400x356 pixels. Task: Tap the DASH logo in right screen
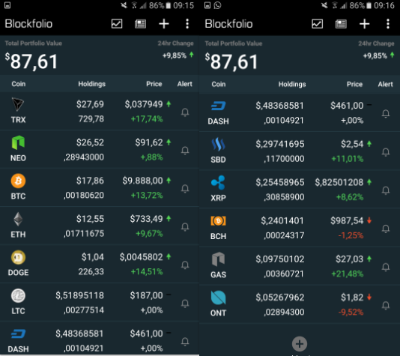[219, 106]
